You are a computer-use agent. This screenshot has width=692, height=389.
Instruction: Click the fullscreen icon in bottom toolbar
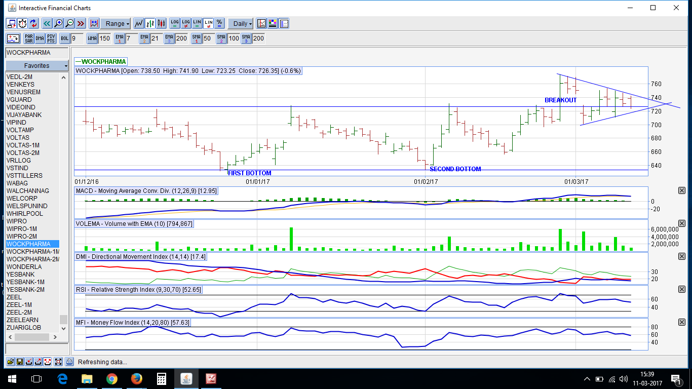[x=58, y=362]
